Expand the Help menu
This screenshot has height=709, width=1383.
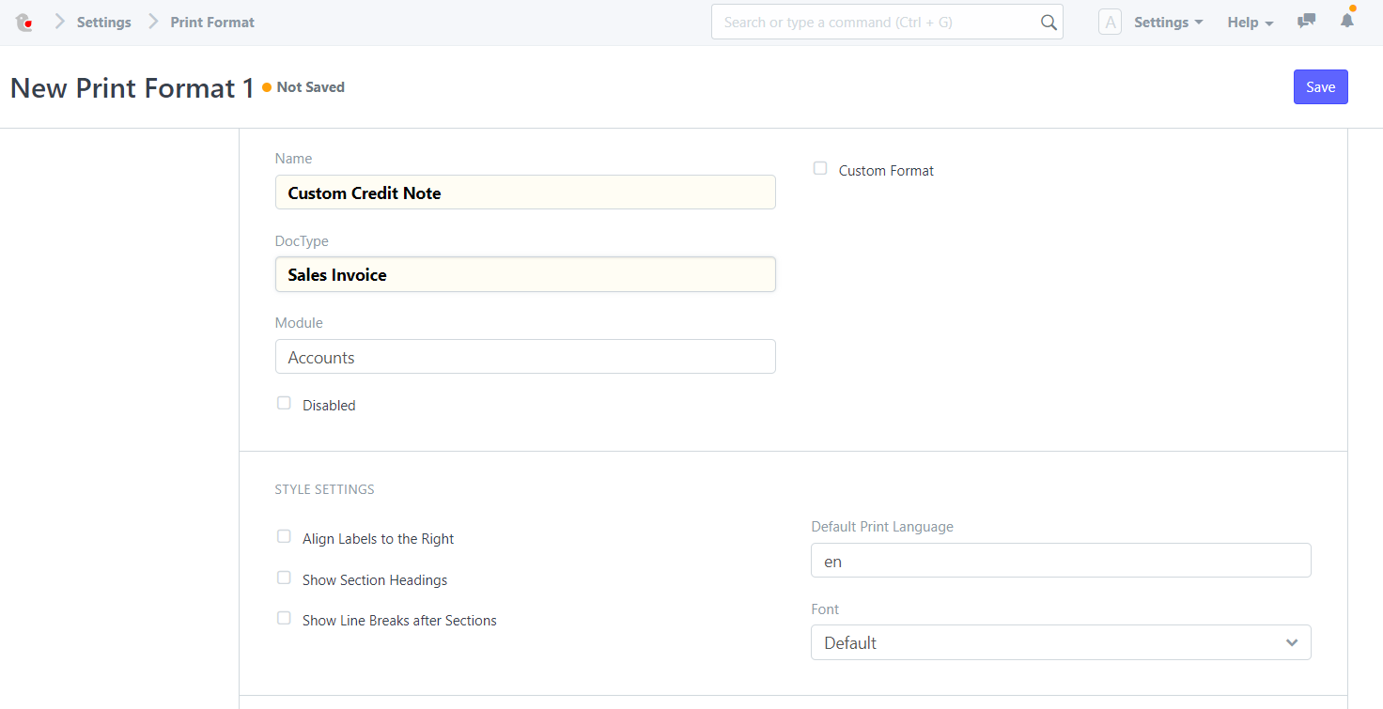click(1251, 23)
